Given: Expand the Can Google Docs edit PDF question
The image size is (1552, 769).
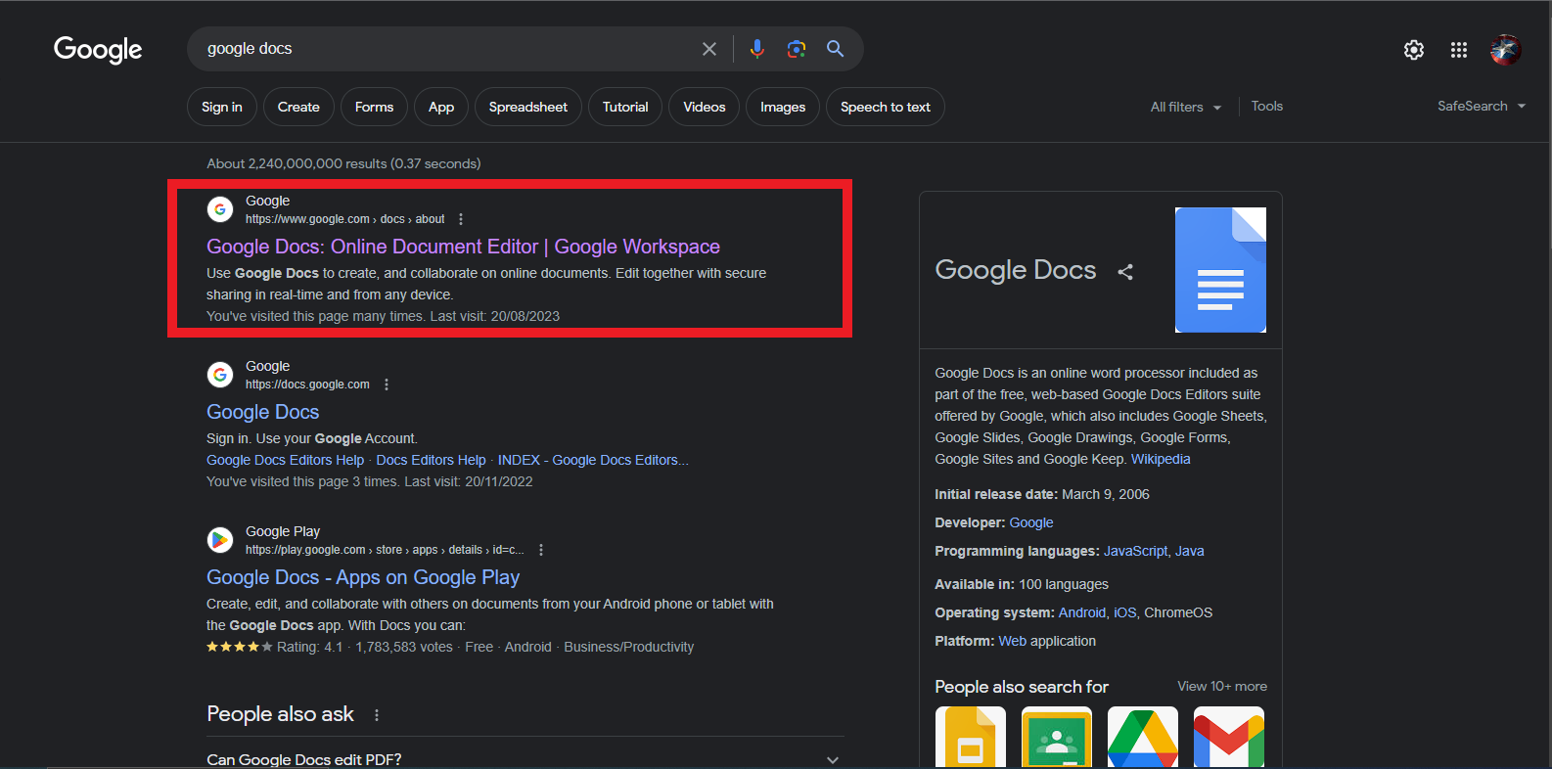Looking at the screenshot, I should click(x=525, y=759).
